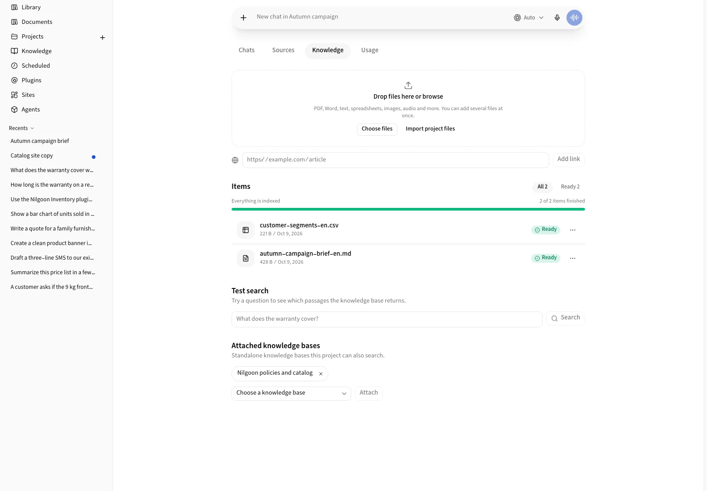Image resolution: width=707 pixels, height=491 pixels.
Task: Click the upload icon in the drop zone
Action: 408,85
